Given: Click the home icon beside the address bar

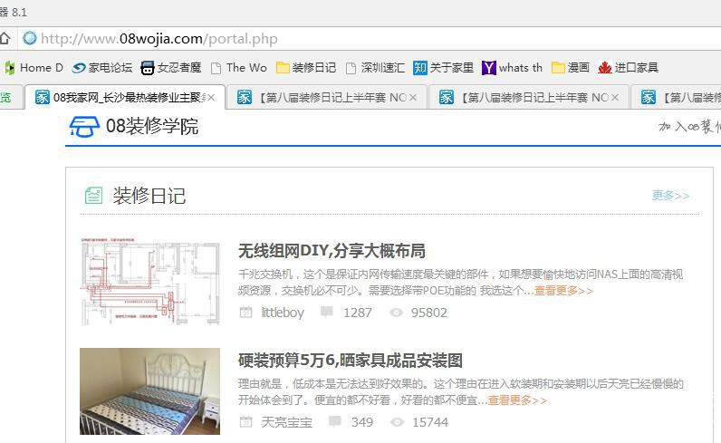Looking at the screenshot, I should tap(5, 38).
